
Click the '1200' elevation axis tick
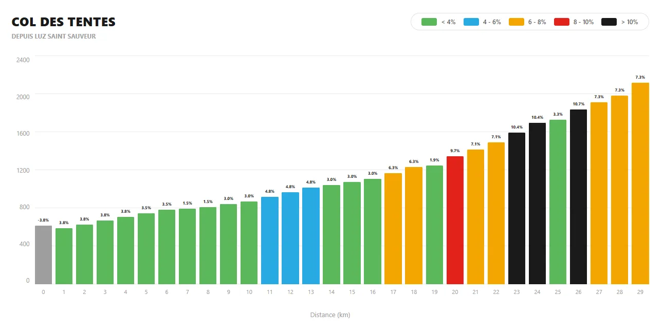click(23, 170)
